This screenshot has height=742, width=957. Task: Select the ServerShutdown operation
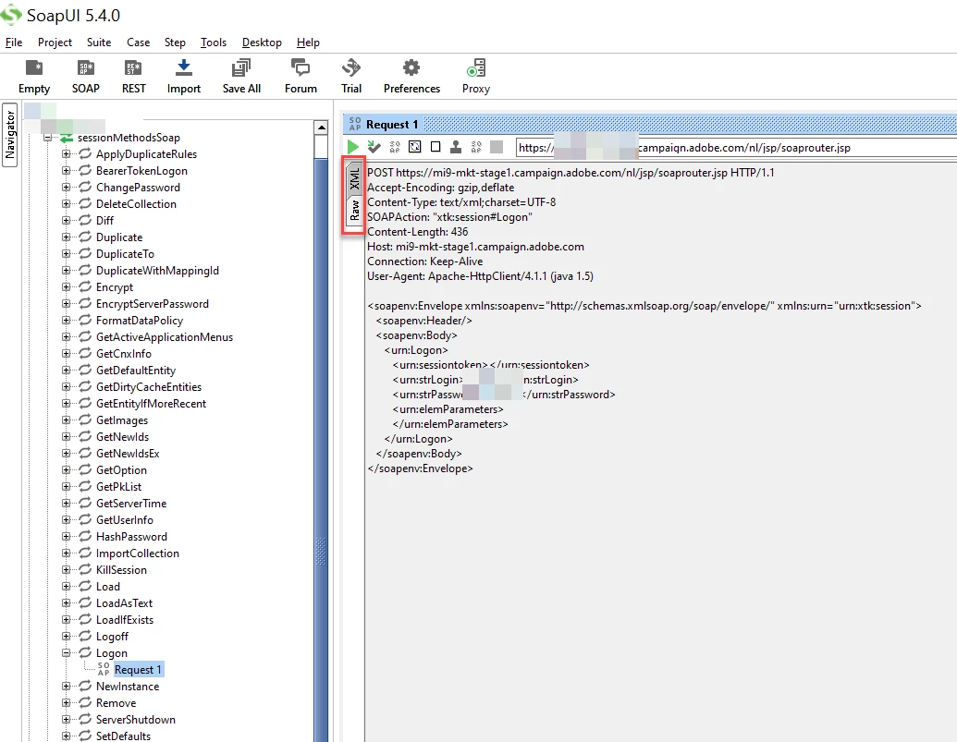[x=136, y=720]
